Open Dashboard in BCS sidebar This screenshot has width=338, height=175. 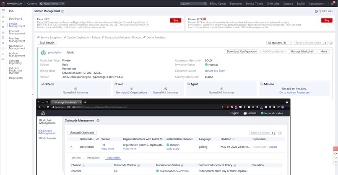pos(16,19)
